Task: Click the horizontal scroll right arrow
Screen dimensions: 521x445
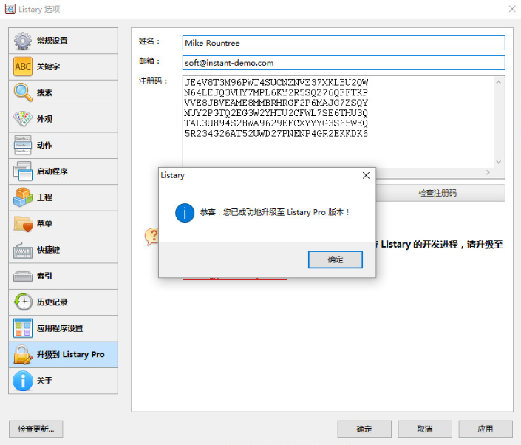Action: (488, 172)
